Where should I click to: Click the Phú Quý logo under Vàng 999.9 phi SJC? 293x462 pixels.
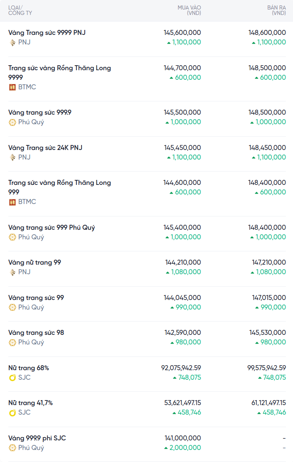point(12,448)
